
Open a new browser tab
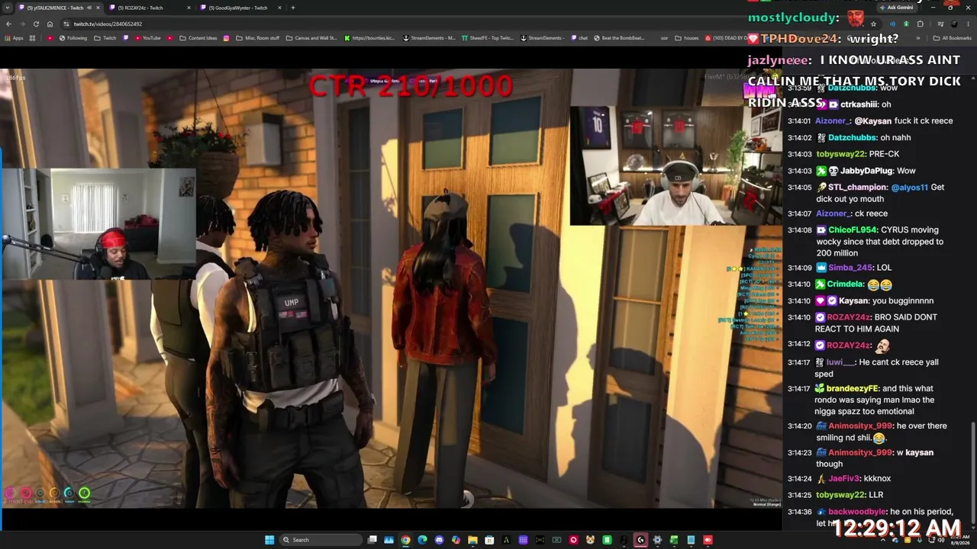point(293,8)
